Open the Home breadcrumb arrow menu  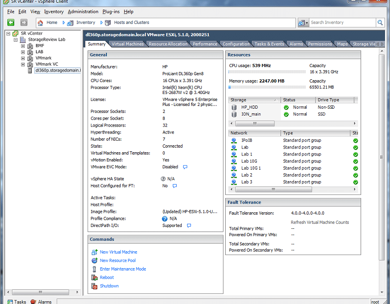tap(64, 22)
